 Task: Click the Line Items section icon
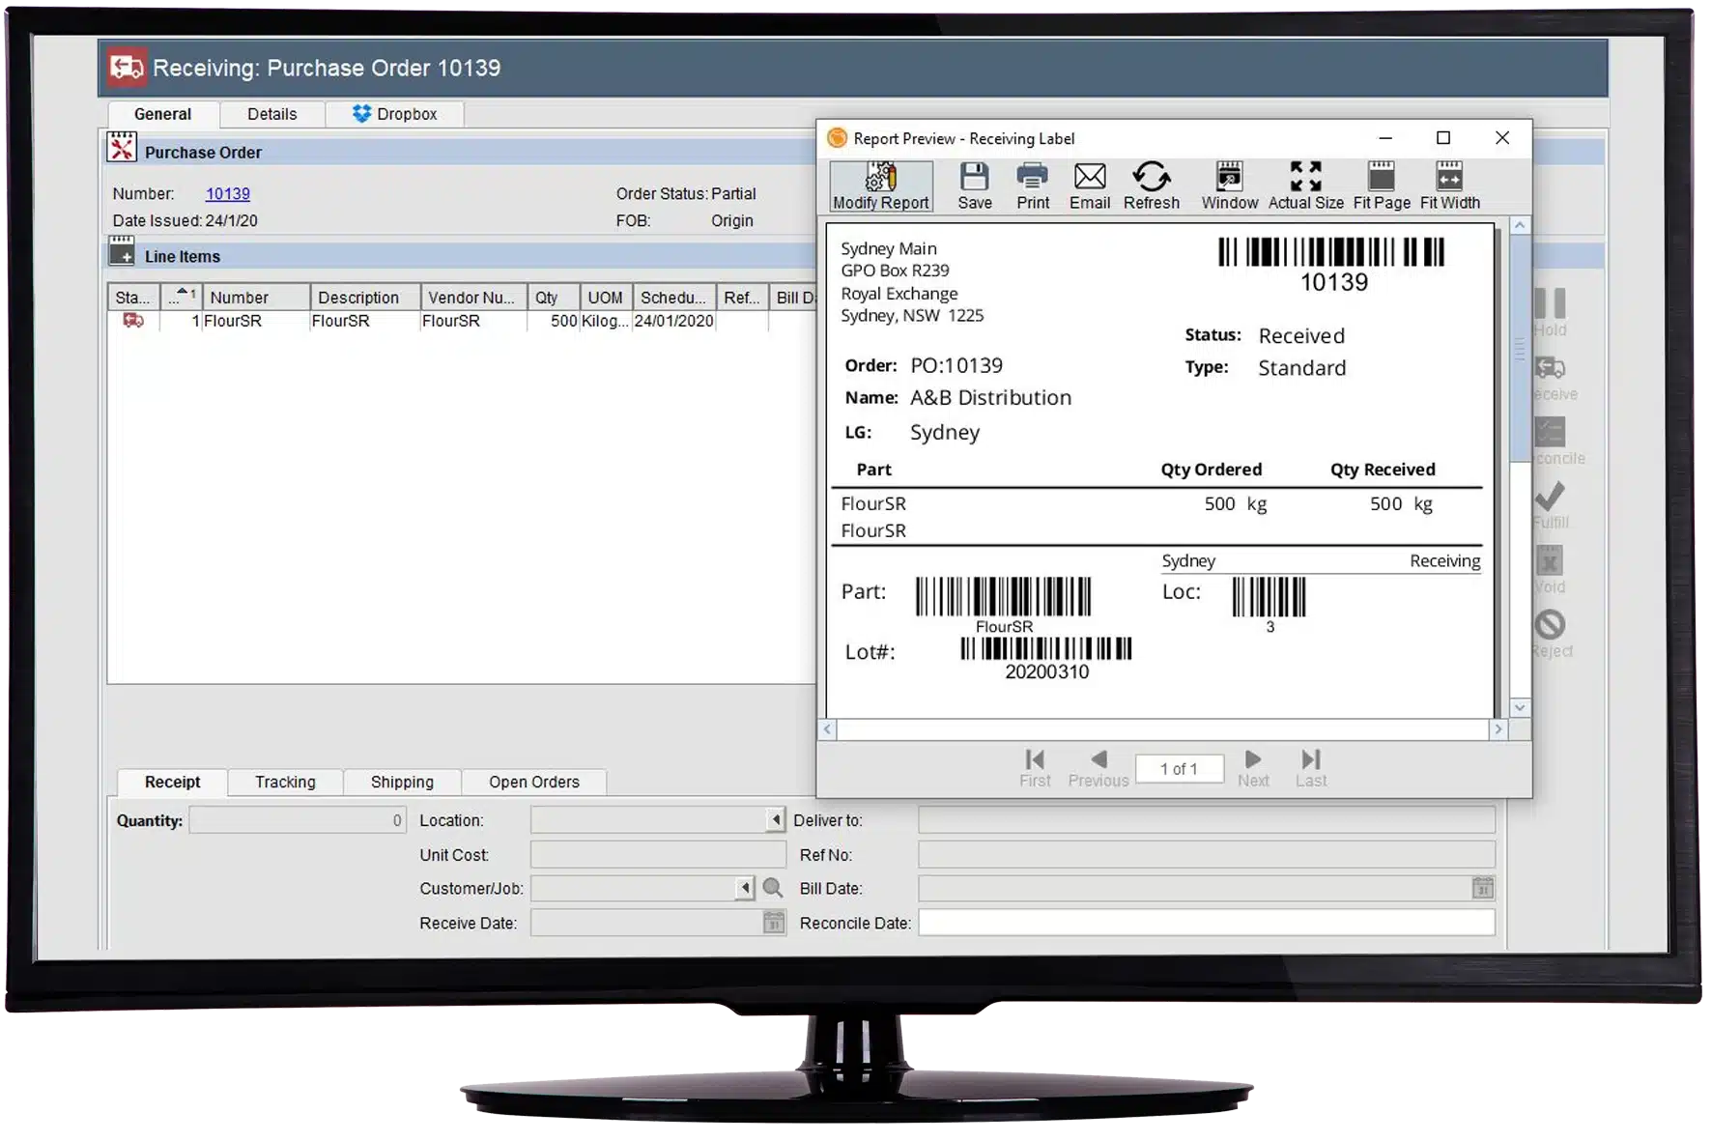[x=122, y=251]
